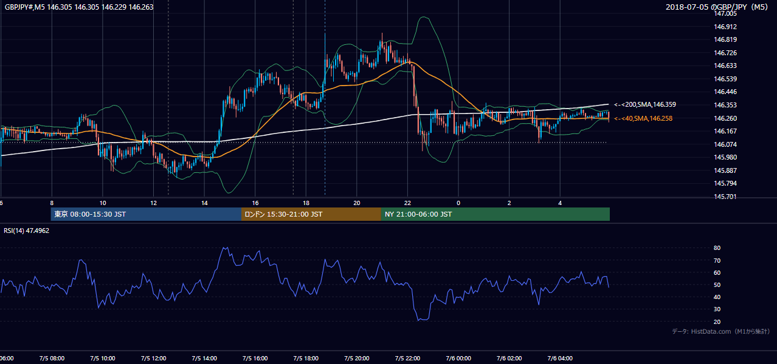Click RSI scale value 60
This screenshot has height=364, width=777.
717,272
